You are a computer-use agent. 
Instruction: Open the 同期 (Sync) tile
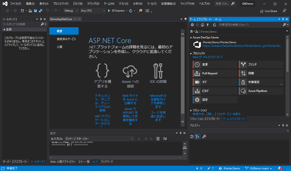point(261,73)
